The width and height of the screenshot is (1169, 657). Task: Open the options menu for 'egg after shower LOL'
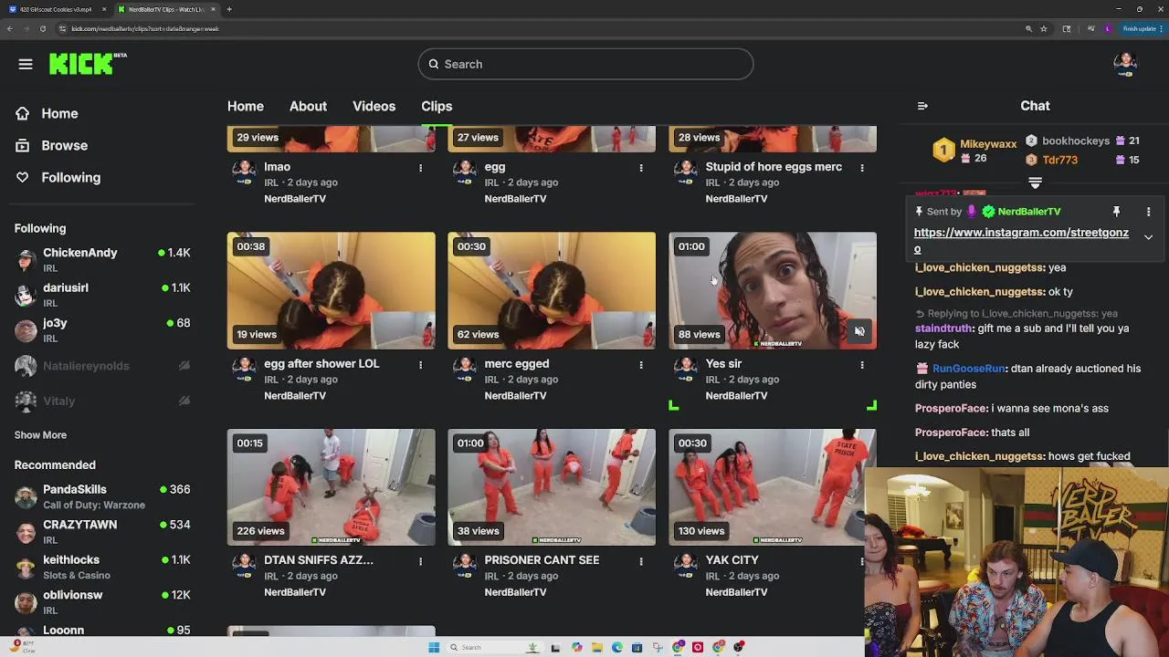point(420,365)
